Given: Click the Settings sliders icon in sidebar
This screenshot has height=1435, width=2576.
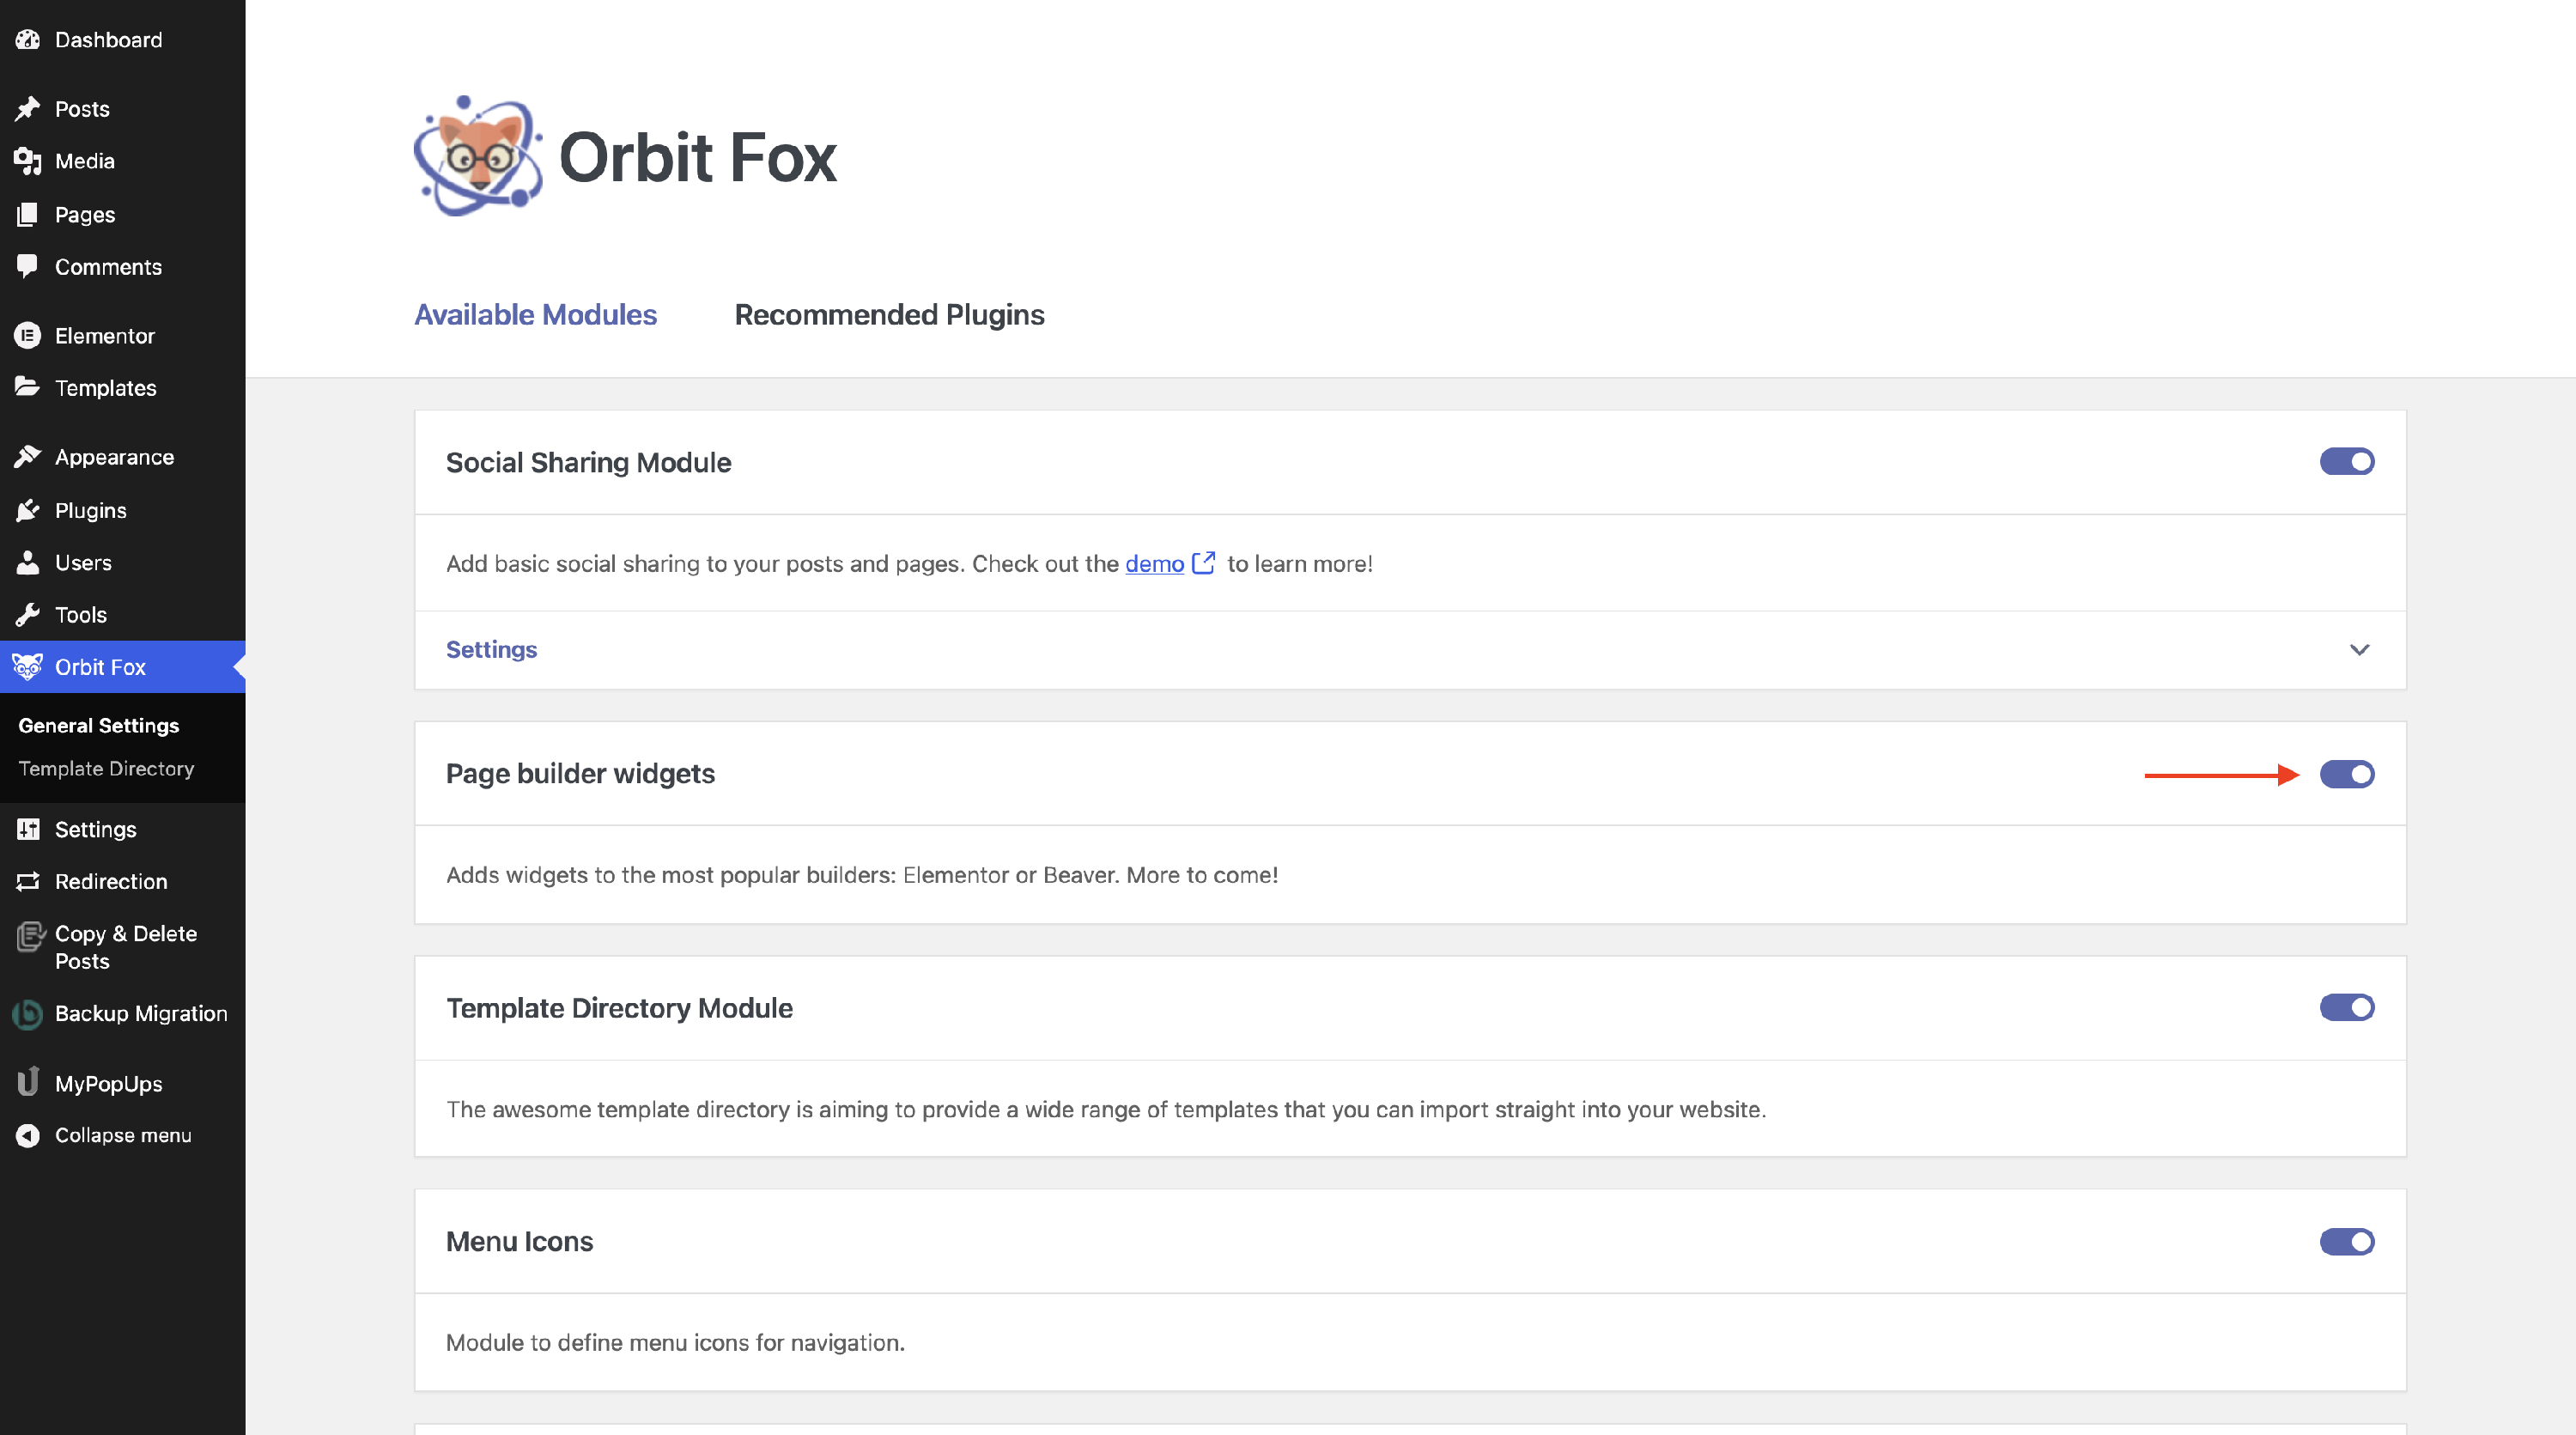Looking at the screenshot, I should 28,829.
